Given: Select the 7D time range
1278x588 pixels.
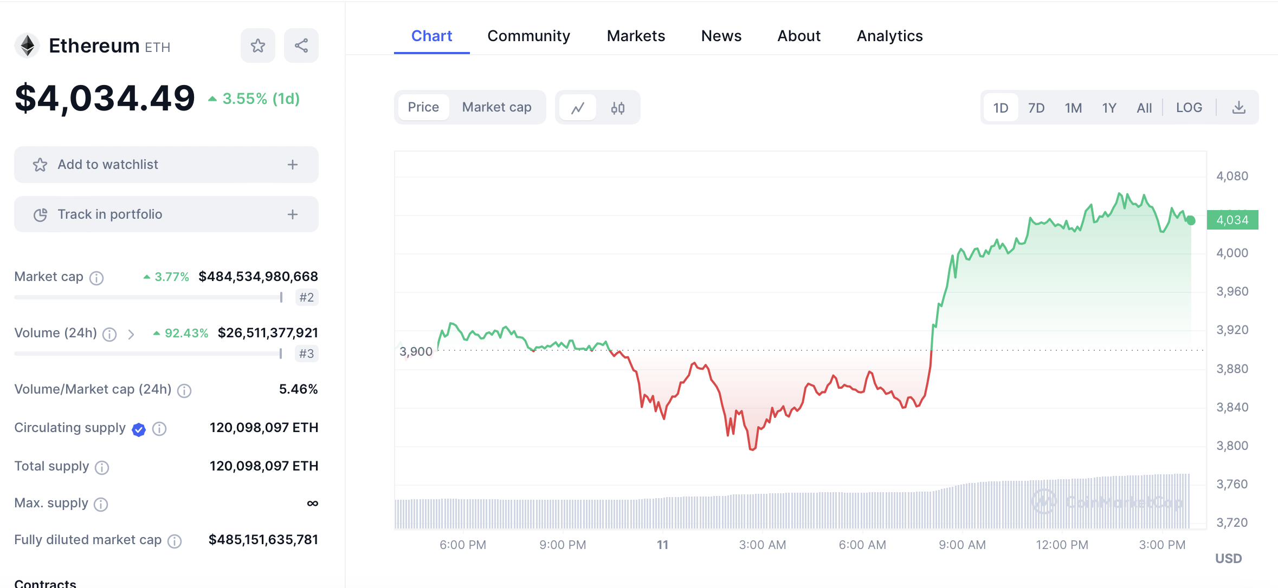Looking at the screenshot, I should [1036, 108].
